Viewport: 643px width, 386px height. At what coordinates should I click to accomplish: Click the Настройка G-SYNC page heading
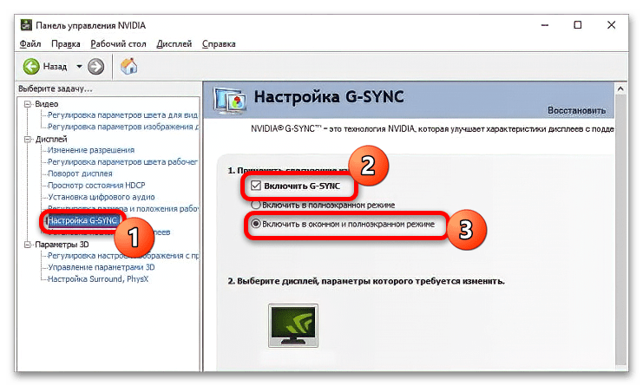[329, 96]
